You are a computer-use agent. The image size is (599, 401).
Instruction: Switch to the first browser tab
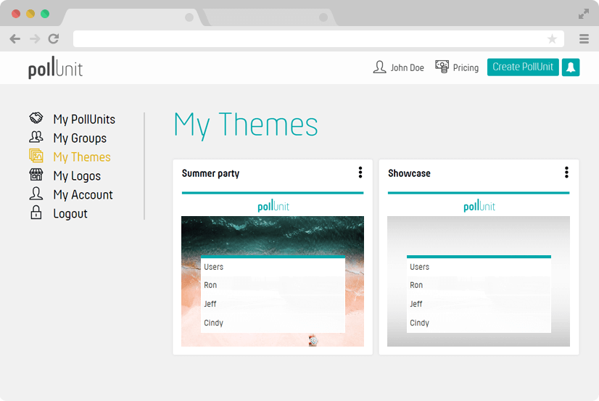click(132, 17)
